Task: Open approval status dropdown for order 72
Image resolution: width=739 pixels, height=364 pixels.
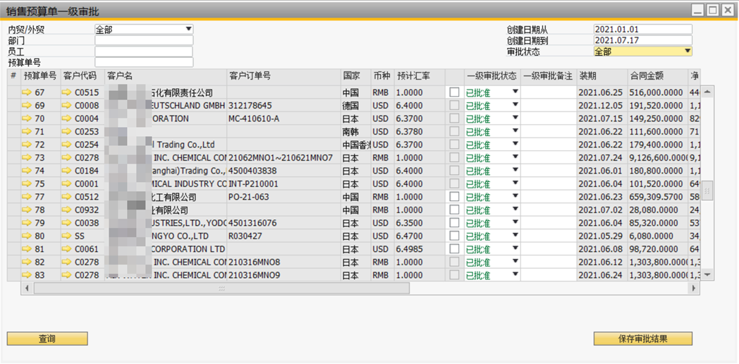Action: tap(515, 144)
